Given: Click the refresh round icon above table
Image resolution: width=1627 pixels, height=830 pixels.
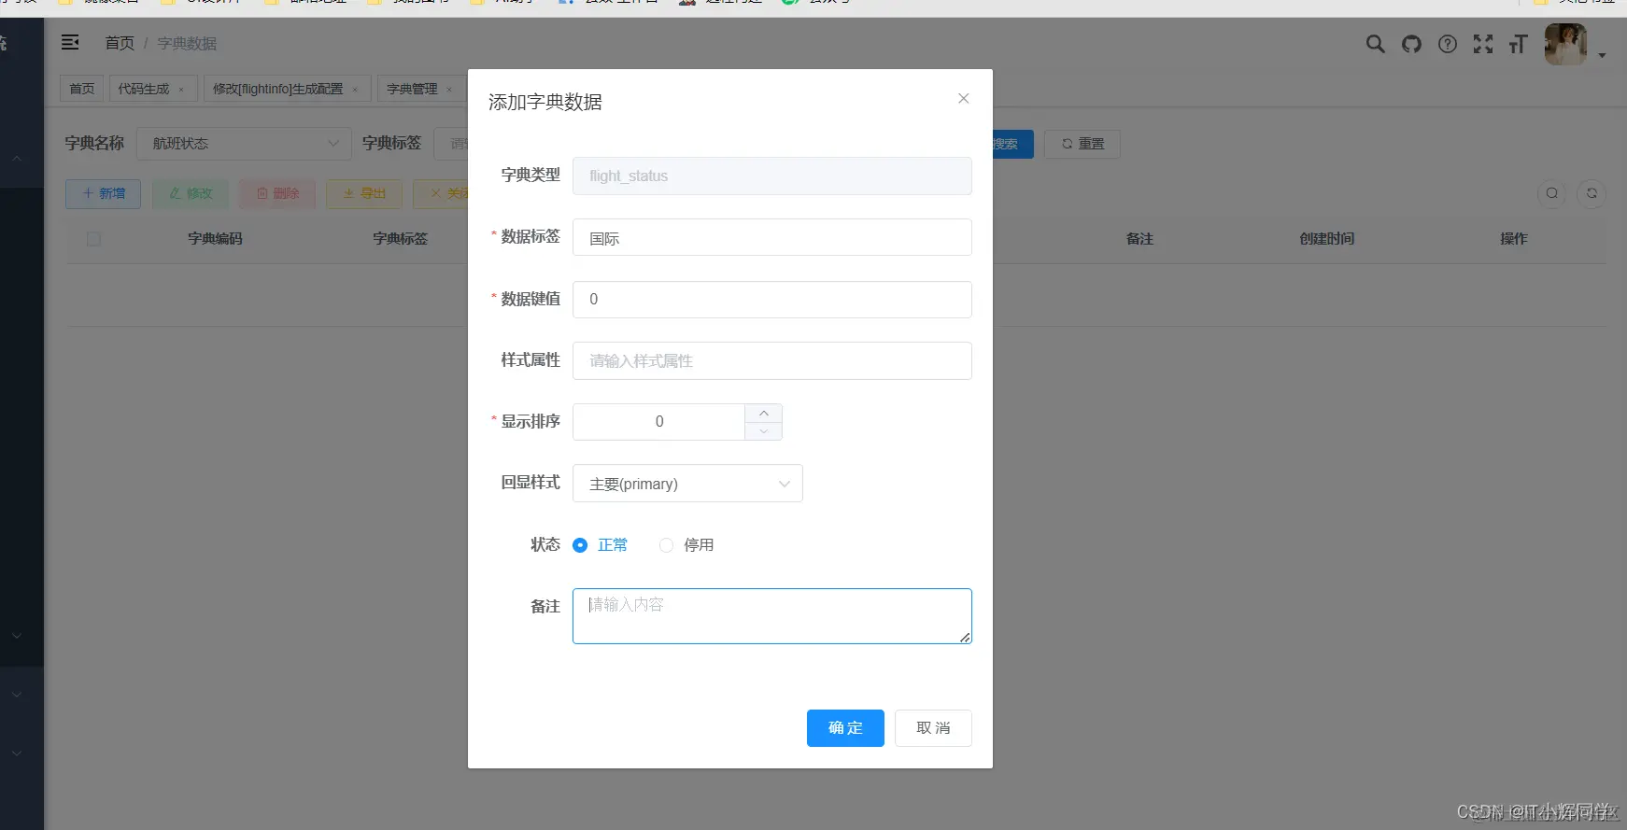Looking at the screenshot, I should pos(1592,193).
